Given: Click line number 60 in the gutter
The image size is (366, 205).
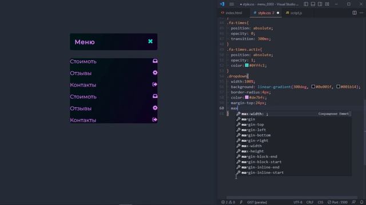Looking at the screenshot, I should [x=221, y=108].
